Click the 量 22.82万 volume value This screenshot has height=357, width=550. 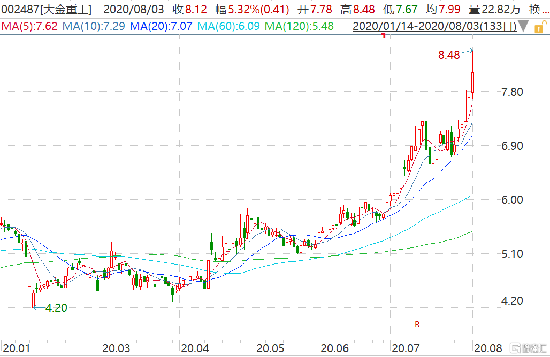(494, 10)
